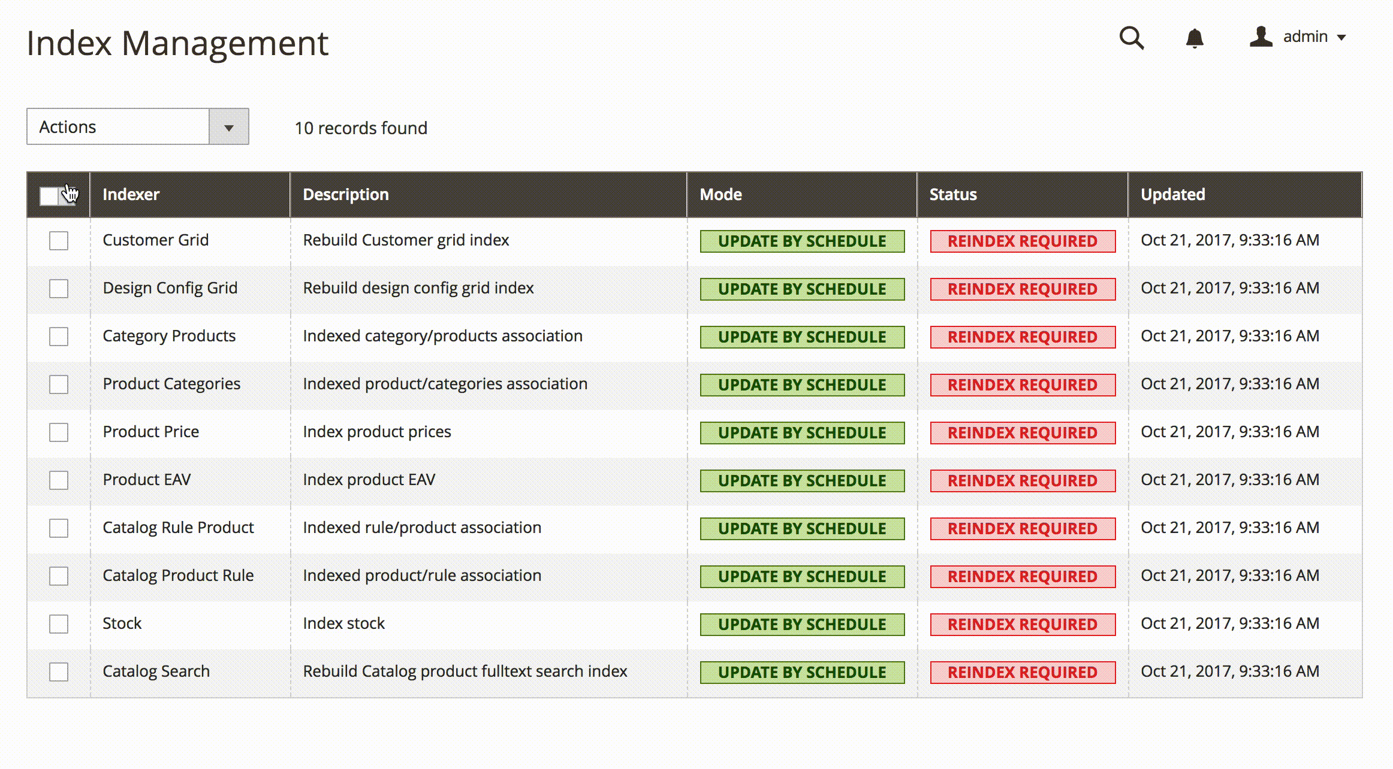This screenshot has width=1393, height=769.
Task: Toggle the select-all checkbox in header
Action: pos(49,195)
